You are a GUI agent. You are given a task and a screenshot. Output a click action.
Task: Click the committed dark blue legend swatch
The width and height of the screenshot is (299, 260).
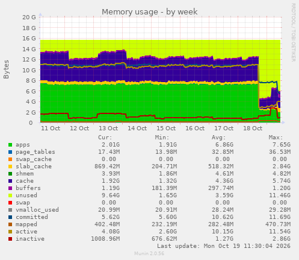tap(10, 217)
